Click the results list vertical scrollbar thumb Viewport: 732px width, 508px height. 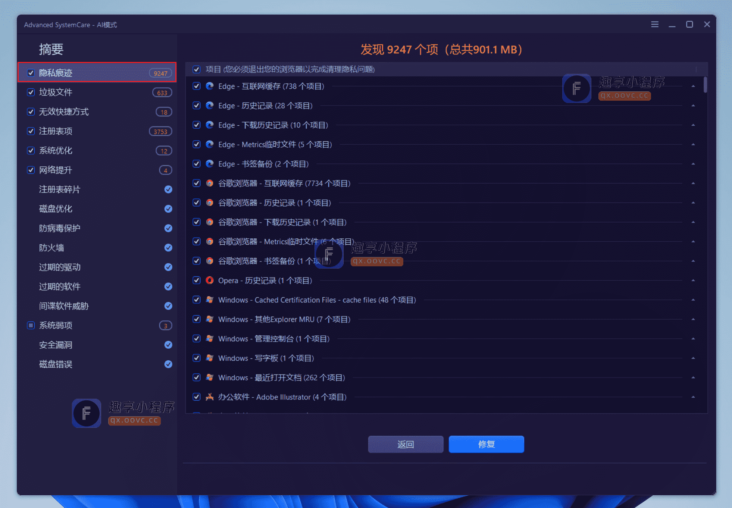(705, 85)
